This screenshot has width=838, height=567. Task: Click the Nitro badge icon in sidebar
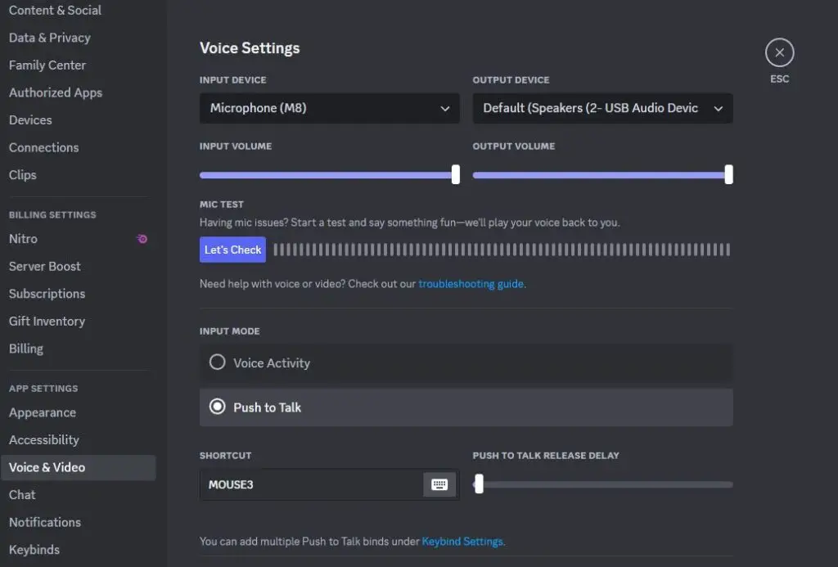142,239
